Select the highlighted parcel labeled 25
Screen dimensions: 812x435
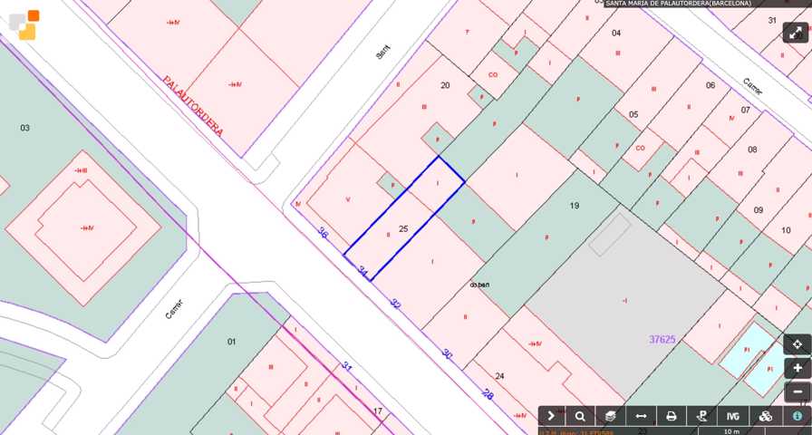click(x=403, y=229)
